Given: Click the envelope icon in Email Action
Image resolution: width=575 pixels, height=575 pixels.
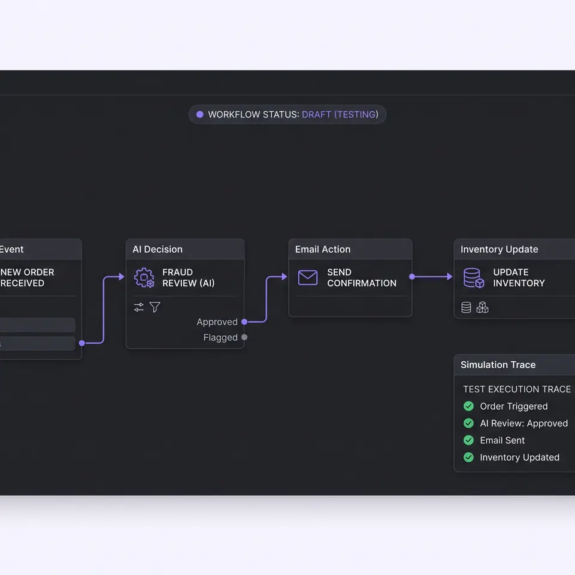Looking at the screenshot, I should click(308, 277).
